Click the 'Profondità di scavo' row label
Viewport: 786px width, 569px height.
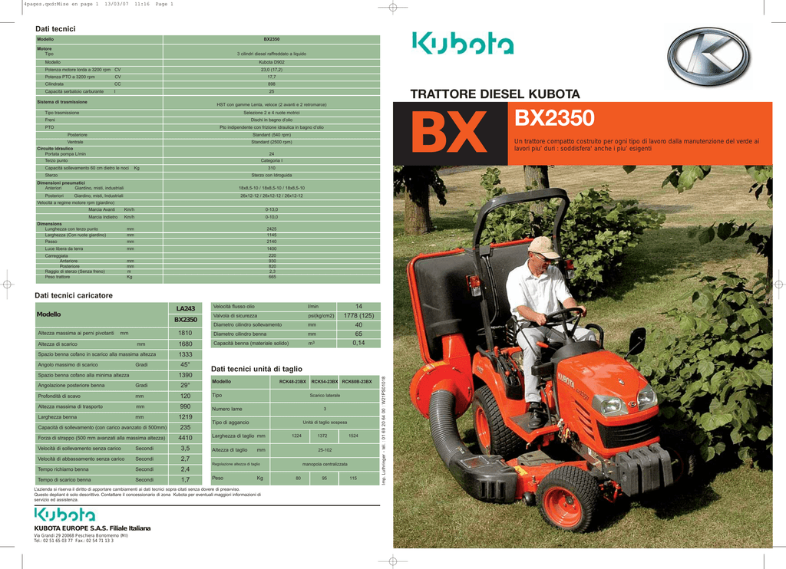pyautogui.click(x=59, y=396)
